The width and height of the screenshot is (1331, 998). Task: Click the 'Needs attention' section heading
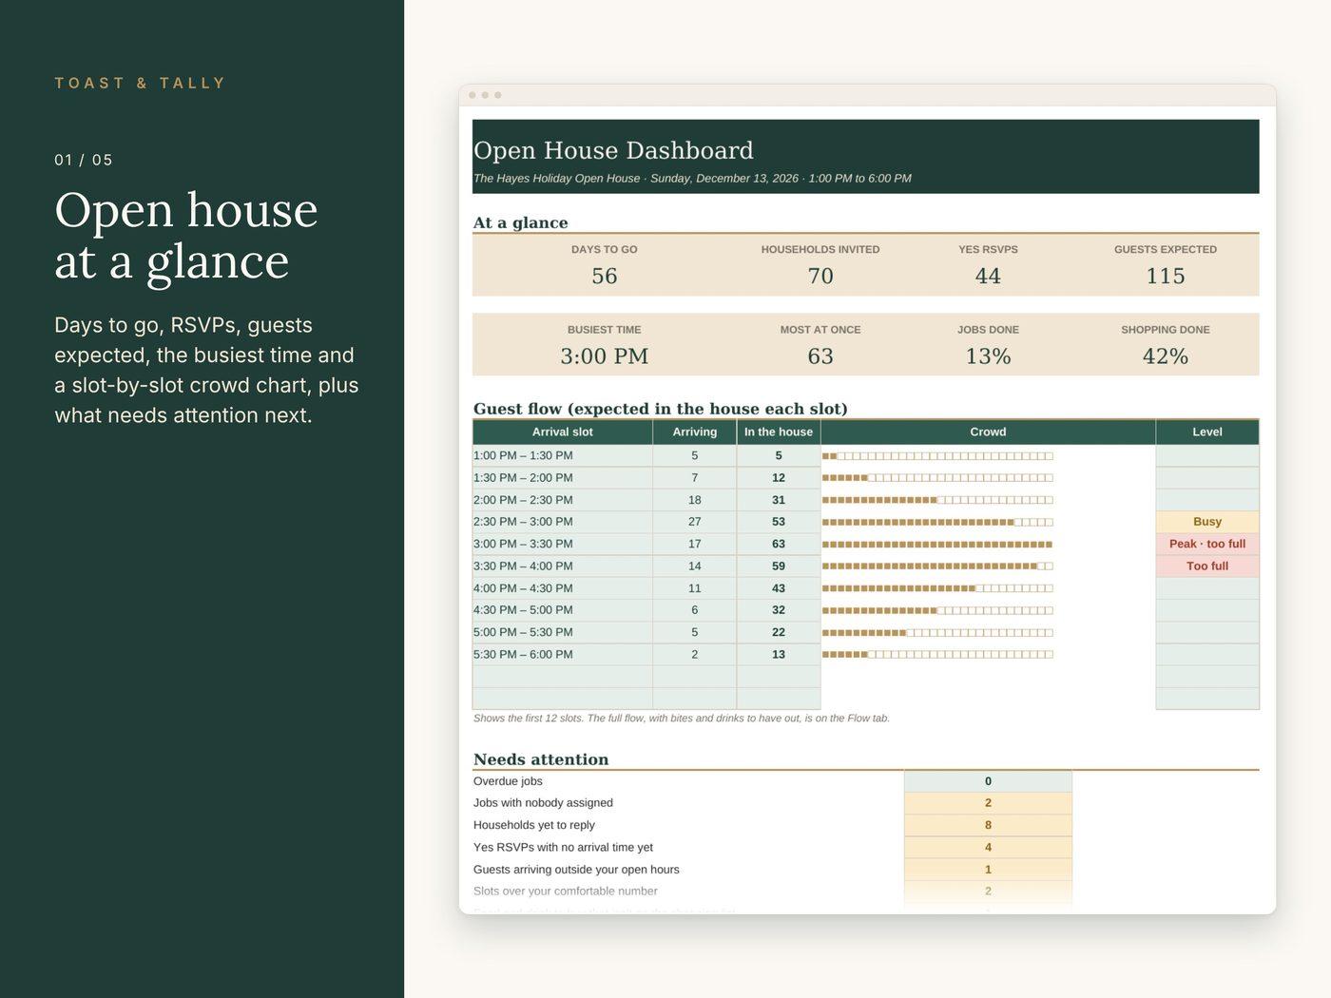click(541, 759)
